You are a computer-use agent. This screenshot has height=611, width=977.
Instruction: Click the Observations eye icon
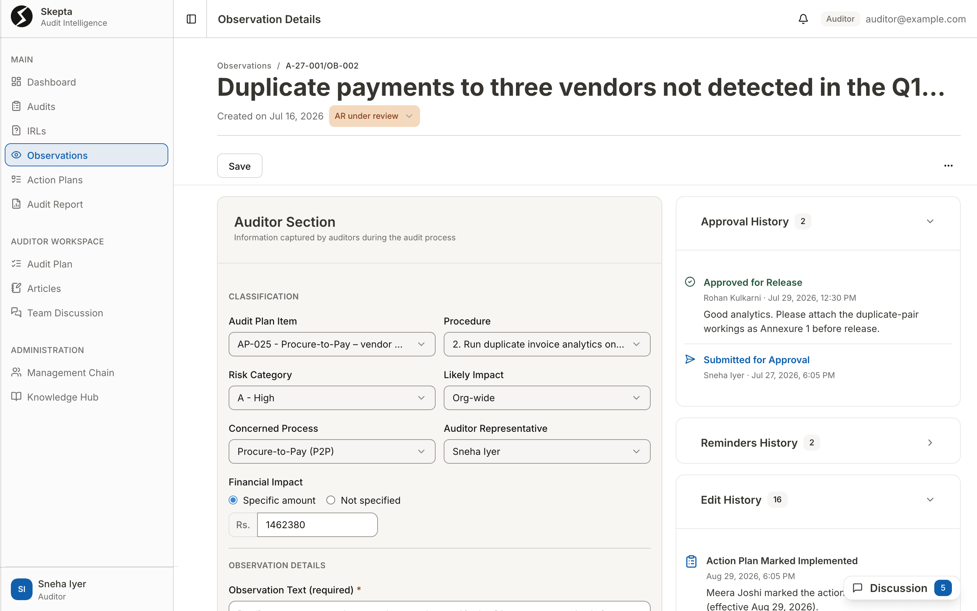point(16,155)
